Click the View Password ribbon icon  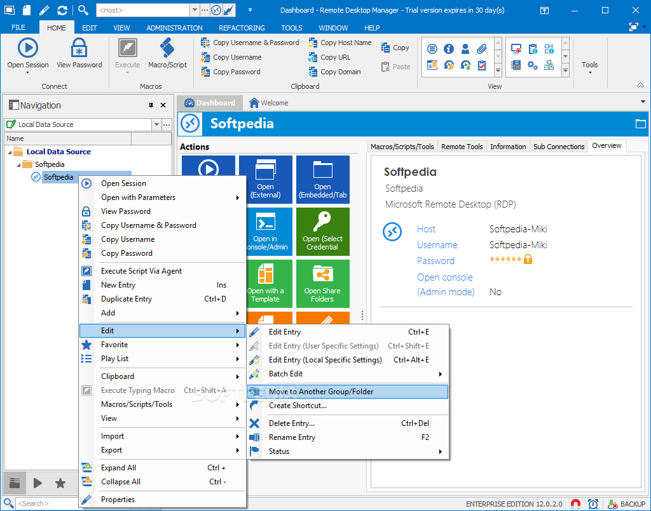[79, 48]
